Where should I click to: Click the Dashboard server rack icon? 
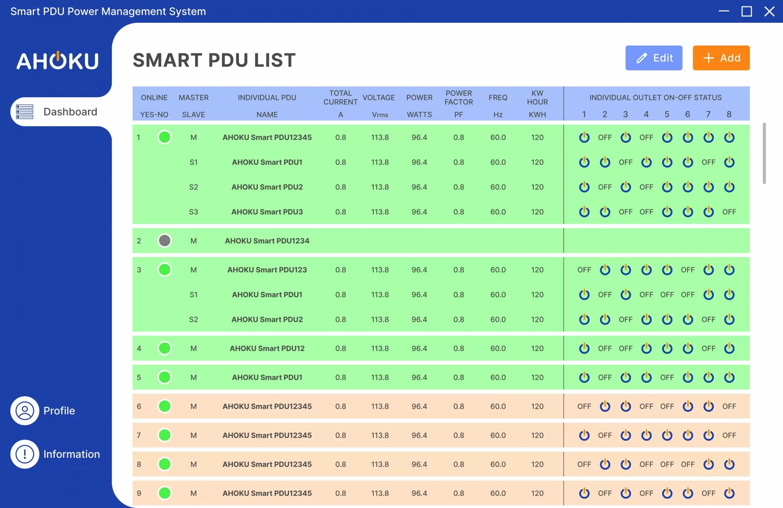point(25,112)
